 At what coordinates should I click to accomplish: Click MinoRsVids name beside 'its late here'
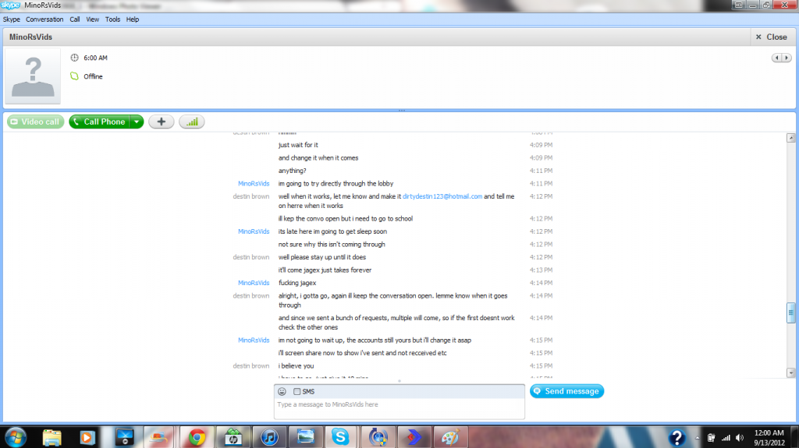click(254, 231)
